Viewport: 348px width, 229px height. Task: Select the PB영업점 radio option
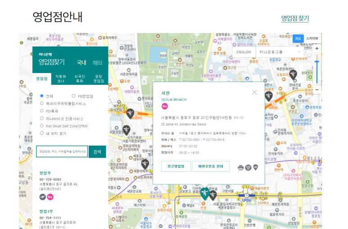(73, 96)
